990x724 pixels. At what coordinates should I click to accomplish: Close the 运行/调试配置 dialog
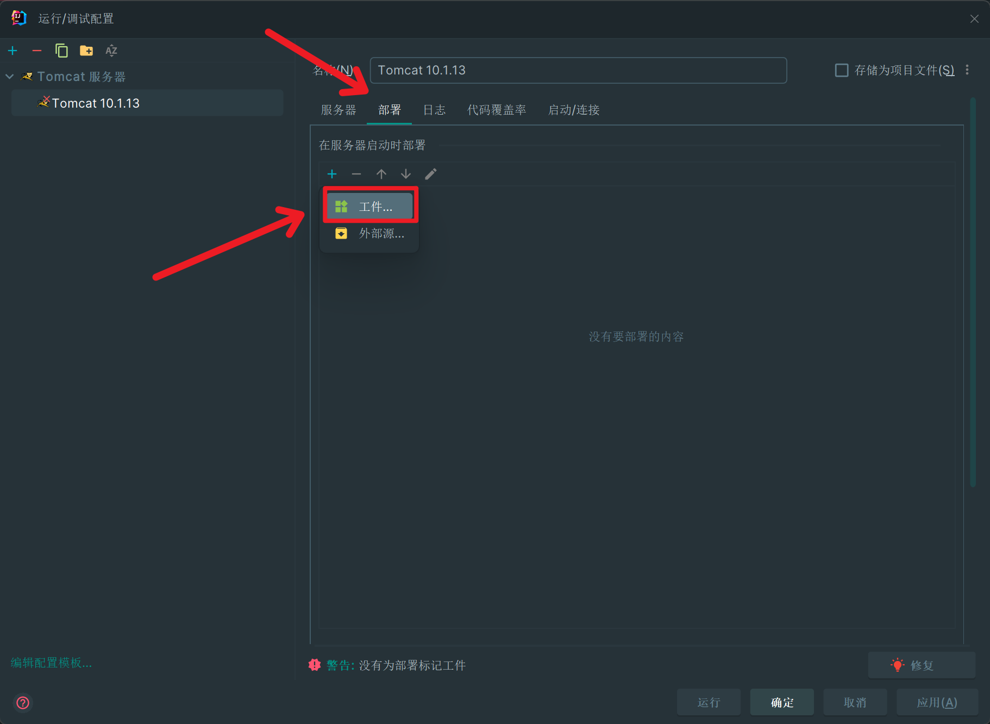[x=974, y=19]
